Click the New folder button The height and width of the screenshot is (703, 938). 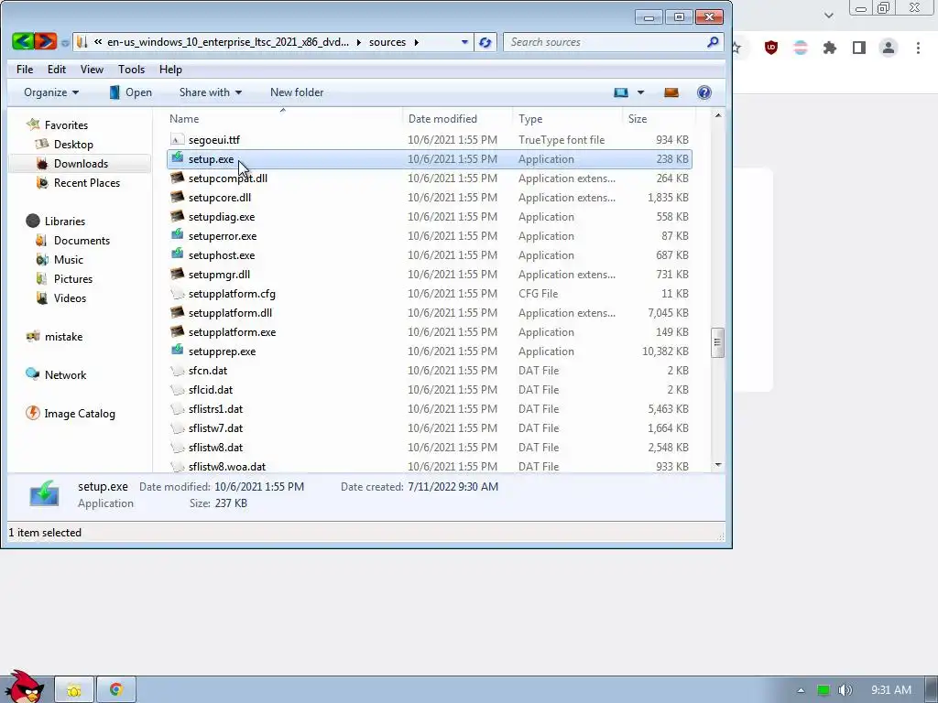point(297,92)
